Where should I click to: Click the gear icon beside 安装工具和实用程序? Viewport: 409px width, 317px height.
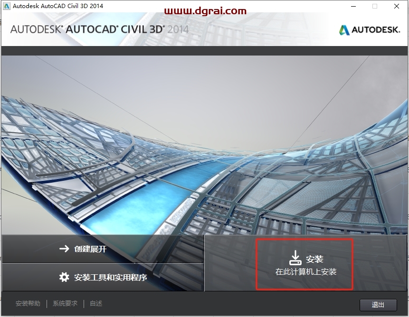coord(64,277)
